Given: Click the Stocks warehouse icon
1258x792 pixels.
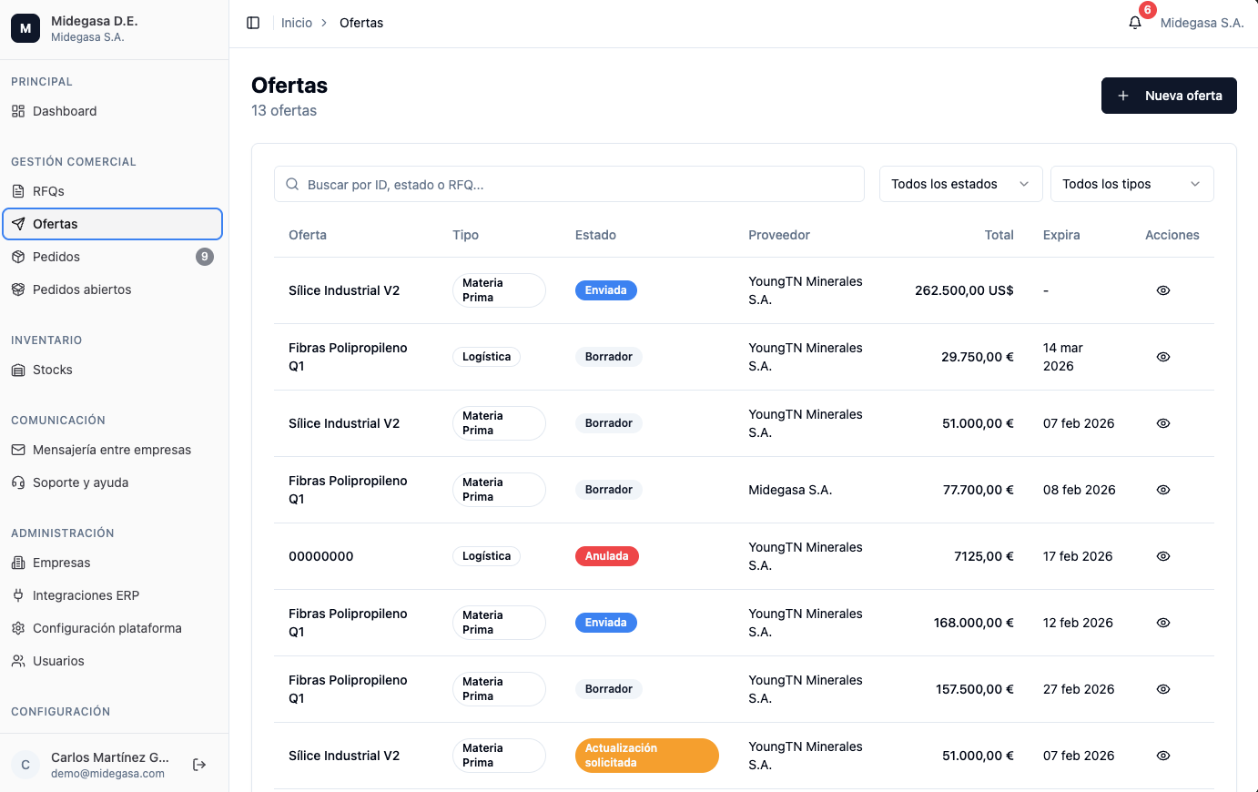Looking at the screenshot, I should click(18, 370).
